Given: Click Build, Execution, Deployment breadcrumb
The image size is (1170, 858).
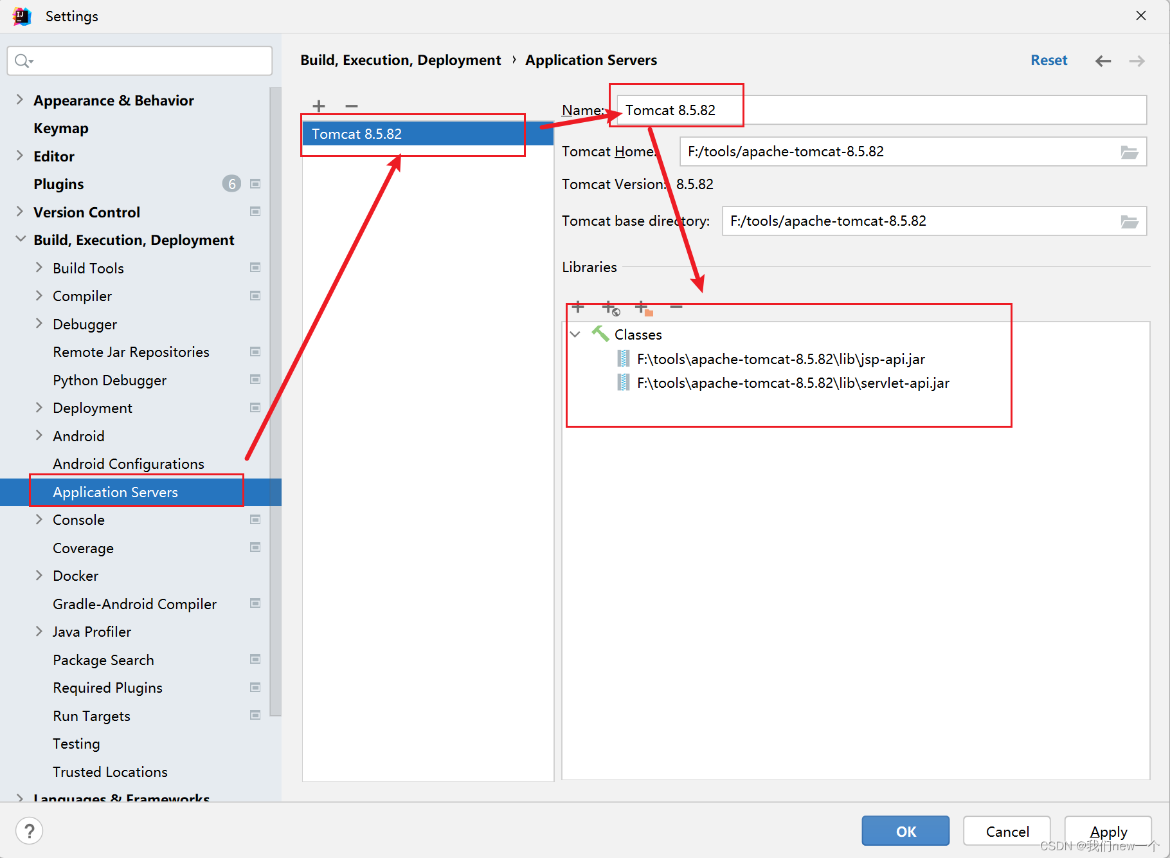Looking at the screenshot, I should point(401,60).
